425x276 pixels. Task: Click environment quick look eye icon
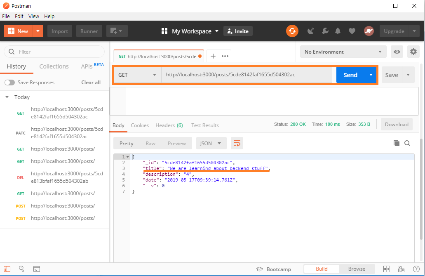click(x=397, y=52)
